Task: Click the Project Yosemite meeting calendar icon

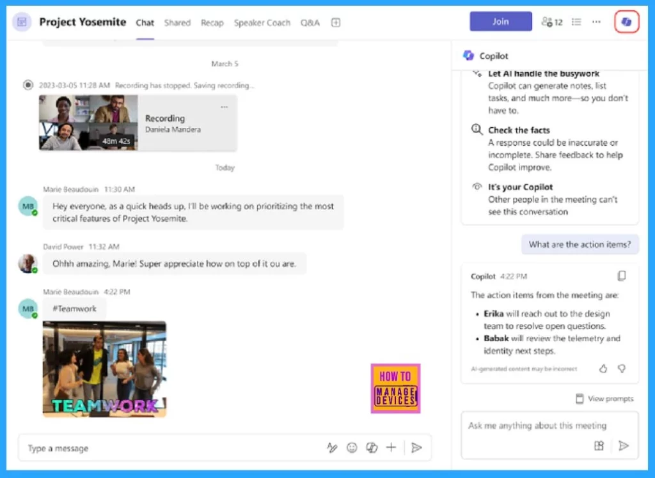Action: pyautogui.click(x=22, y=22)
